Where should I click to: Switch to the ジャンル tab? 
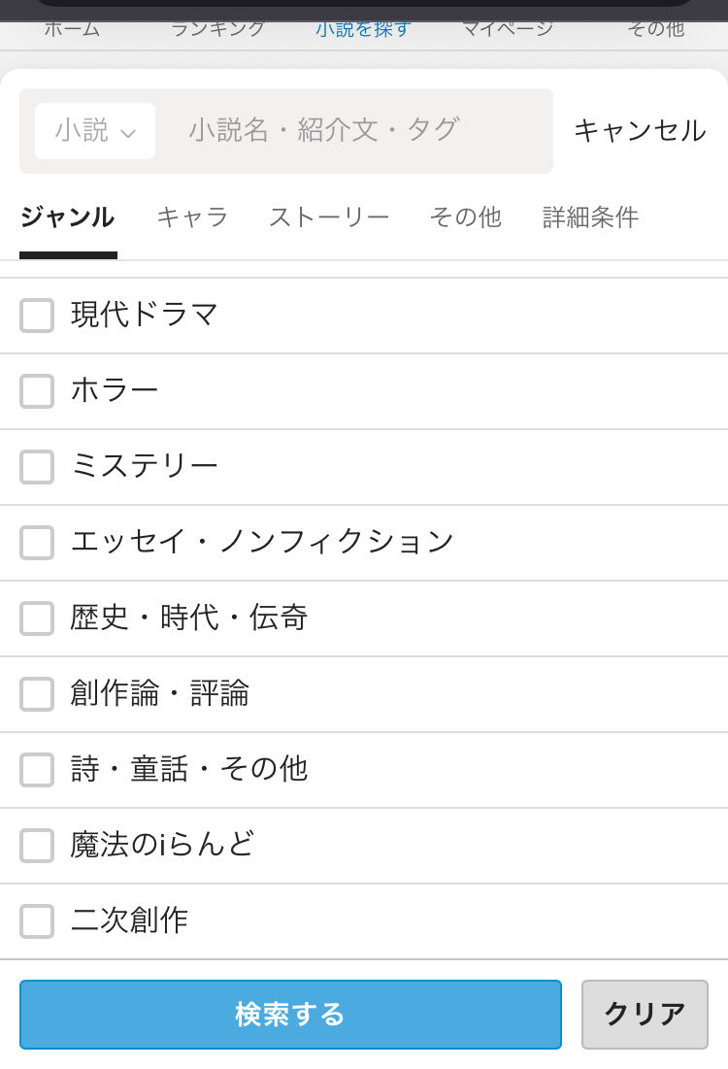click(67, 217)
